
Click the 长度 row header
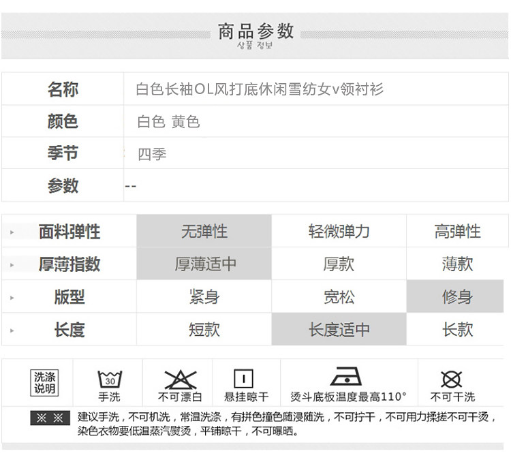[x=69, y=329]
